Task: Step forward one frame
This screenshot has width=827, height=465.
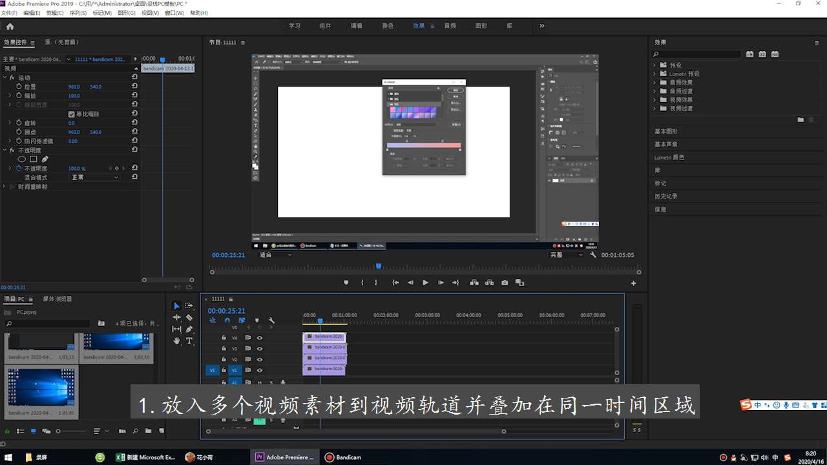Action: (x=441, y=282)
